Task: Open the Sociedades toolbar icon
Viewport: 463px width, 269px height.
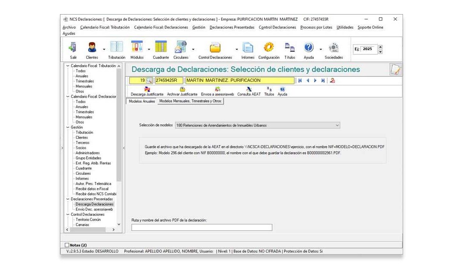Action: (x=334, y=47)
